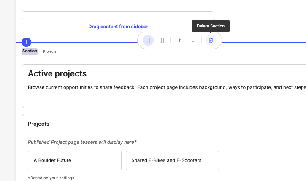Click the empty content box at top
Image resolution: width=306 pixels, height=181 pixels.
118,5
